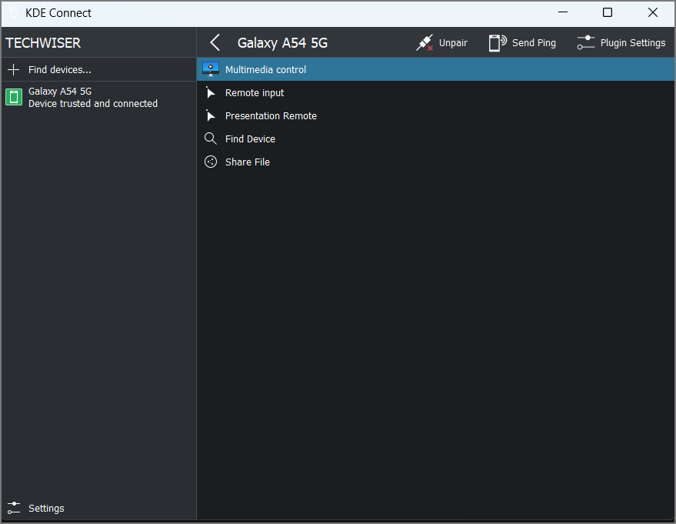Viewport: 676px width, 524px height.
Task: Click the Galaxy A54 5G page title
Action: coord(282,42)
